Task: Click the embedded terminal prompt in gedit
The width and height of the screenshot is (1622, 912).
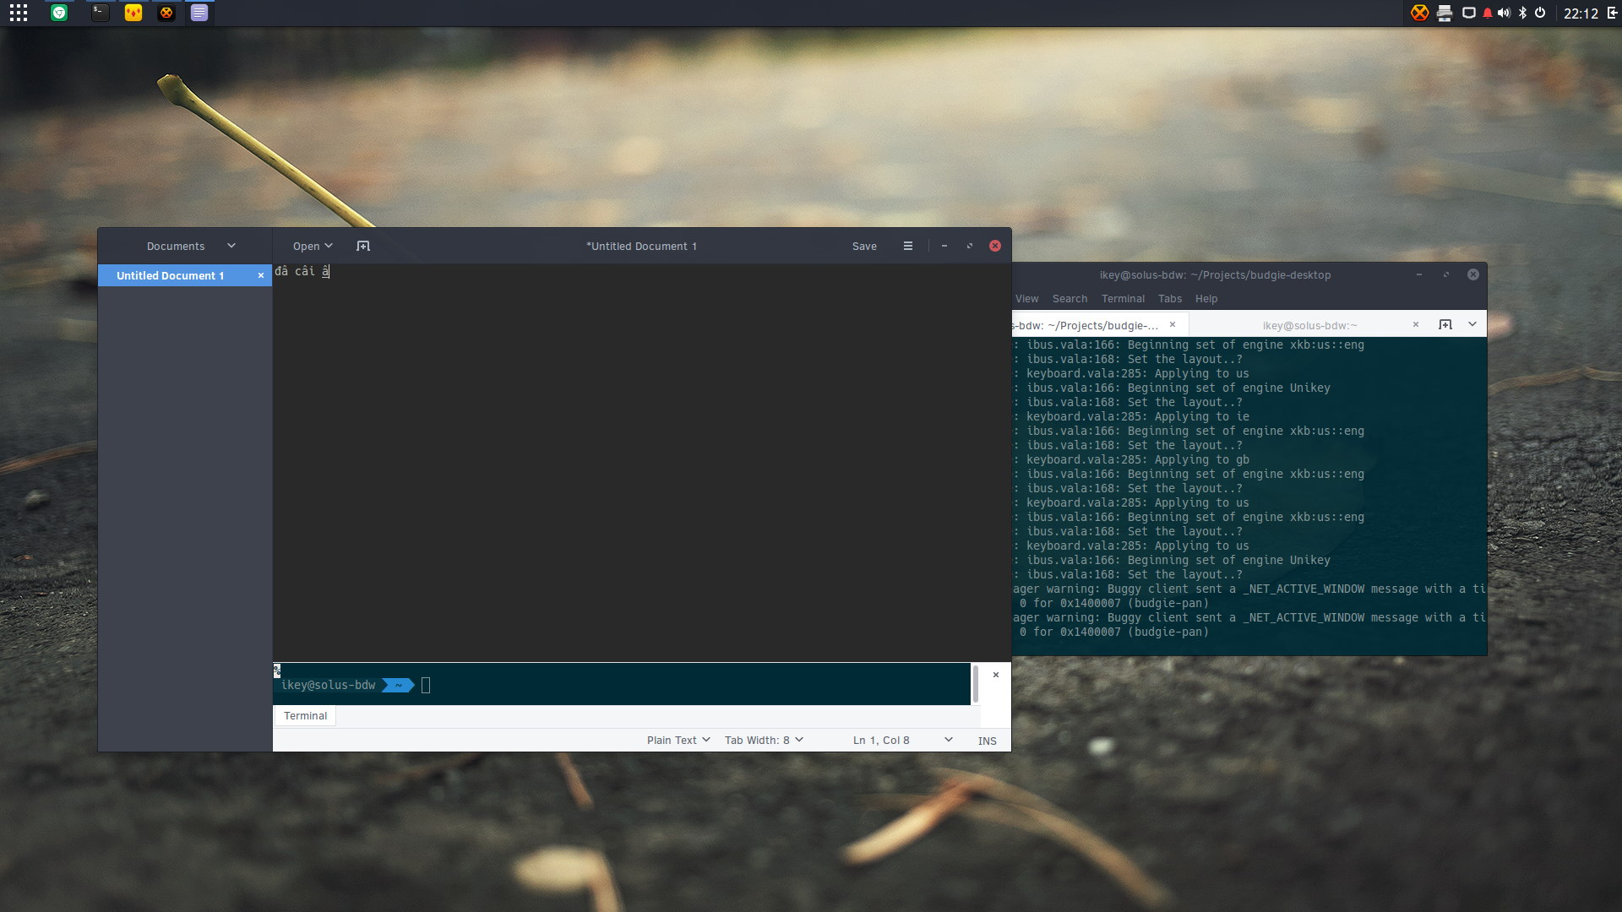Action: coord(622,685)
